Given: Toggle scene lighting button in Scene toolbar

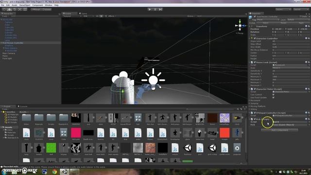Looking at the screenshot, I should (x=101, y=16).
